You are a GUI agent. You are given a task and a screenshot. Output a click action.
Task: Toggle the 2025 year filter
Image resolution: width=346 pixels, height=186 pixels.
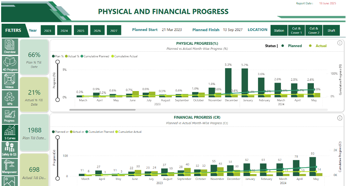(80, 30)
